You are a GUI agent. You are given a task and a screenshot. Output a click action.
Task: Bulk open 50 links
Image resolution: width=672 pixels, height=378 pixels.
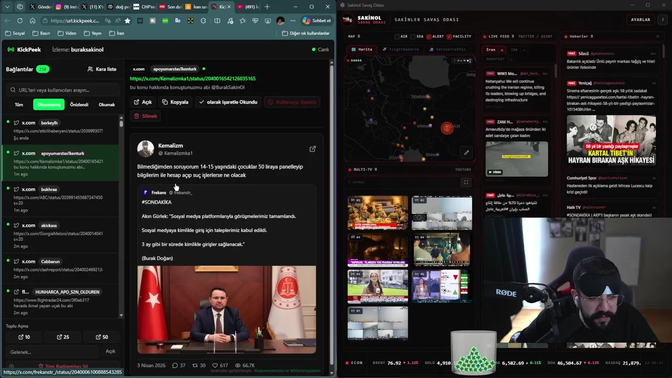click(102, 337)
